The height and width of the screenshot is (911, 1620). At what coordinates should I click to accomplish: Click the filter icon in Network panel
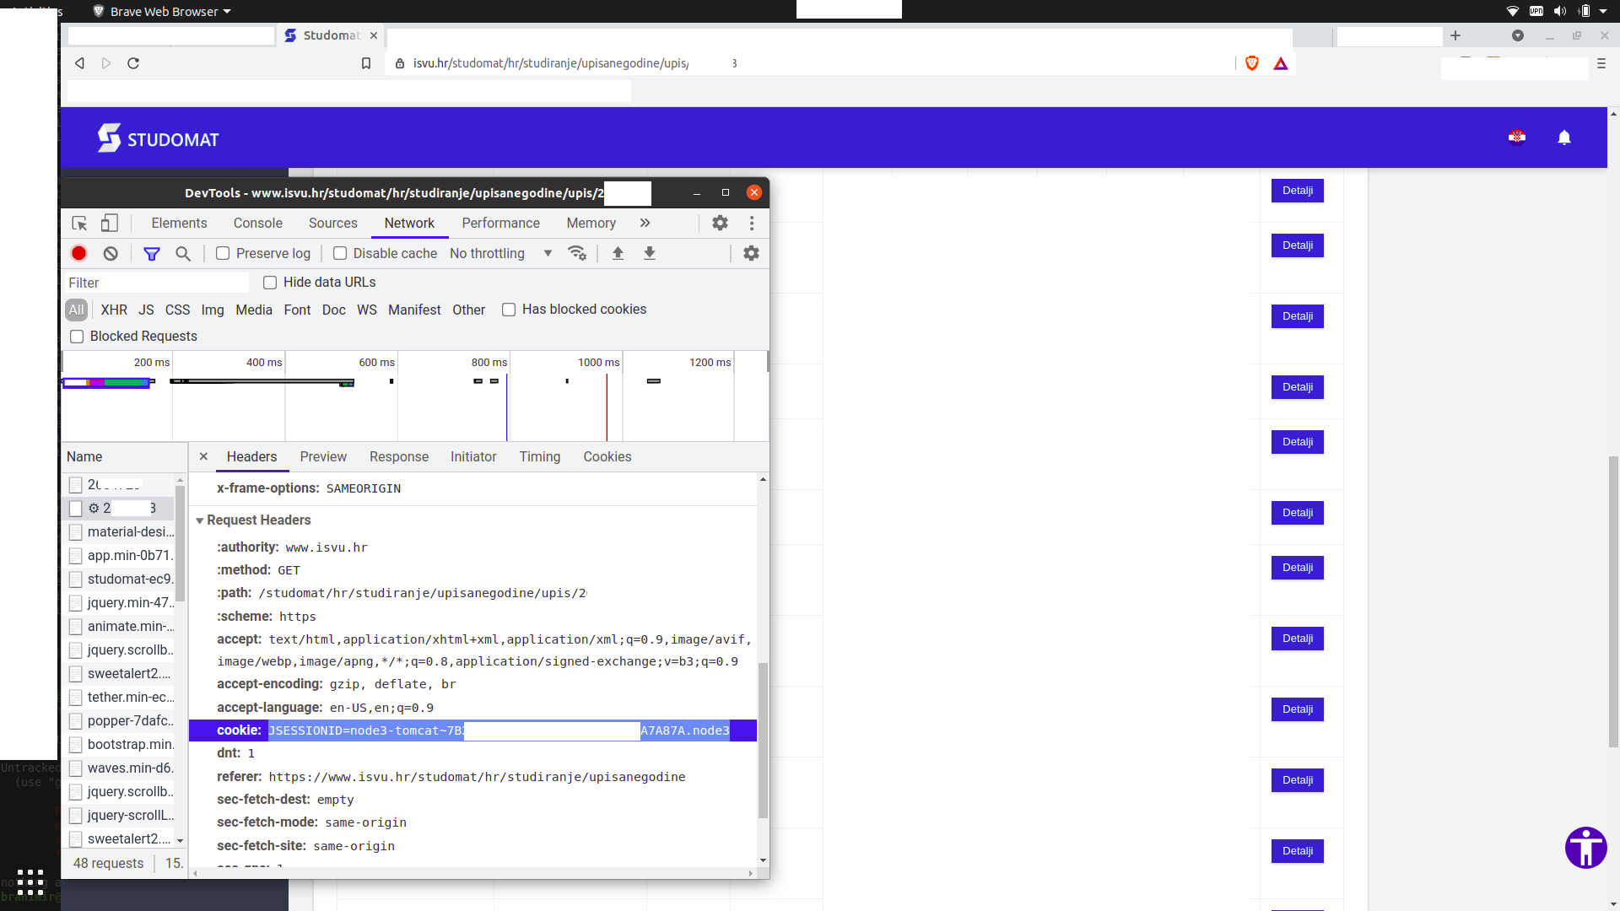151,252
